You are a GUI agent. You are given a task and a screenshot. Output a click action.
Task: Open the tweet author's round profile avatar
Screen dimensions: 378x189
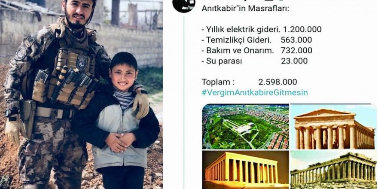[x=184, y=5]
